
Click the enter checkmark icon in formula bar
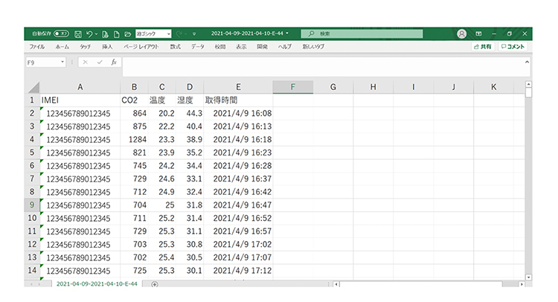pyautogui.click(x=100, y=62)
